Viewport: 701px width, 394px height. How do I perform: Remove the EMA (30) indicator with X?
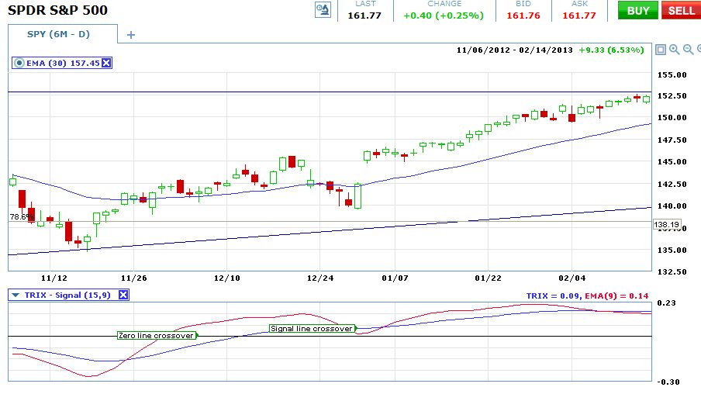pyautogui.click(x=106, y=63)
